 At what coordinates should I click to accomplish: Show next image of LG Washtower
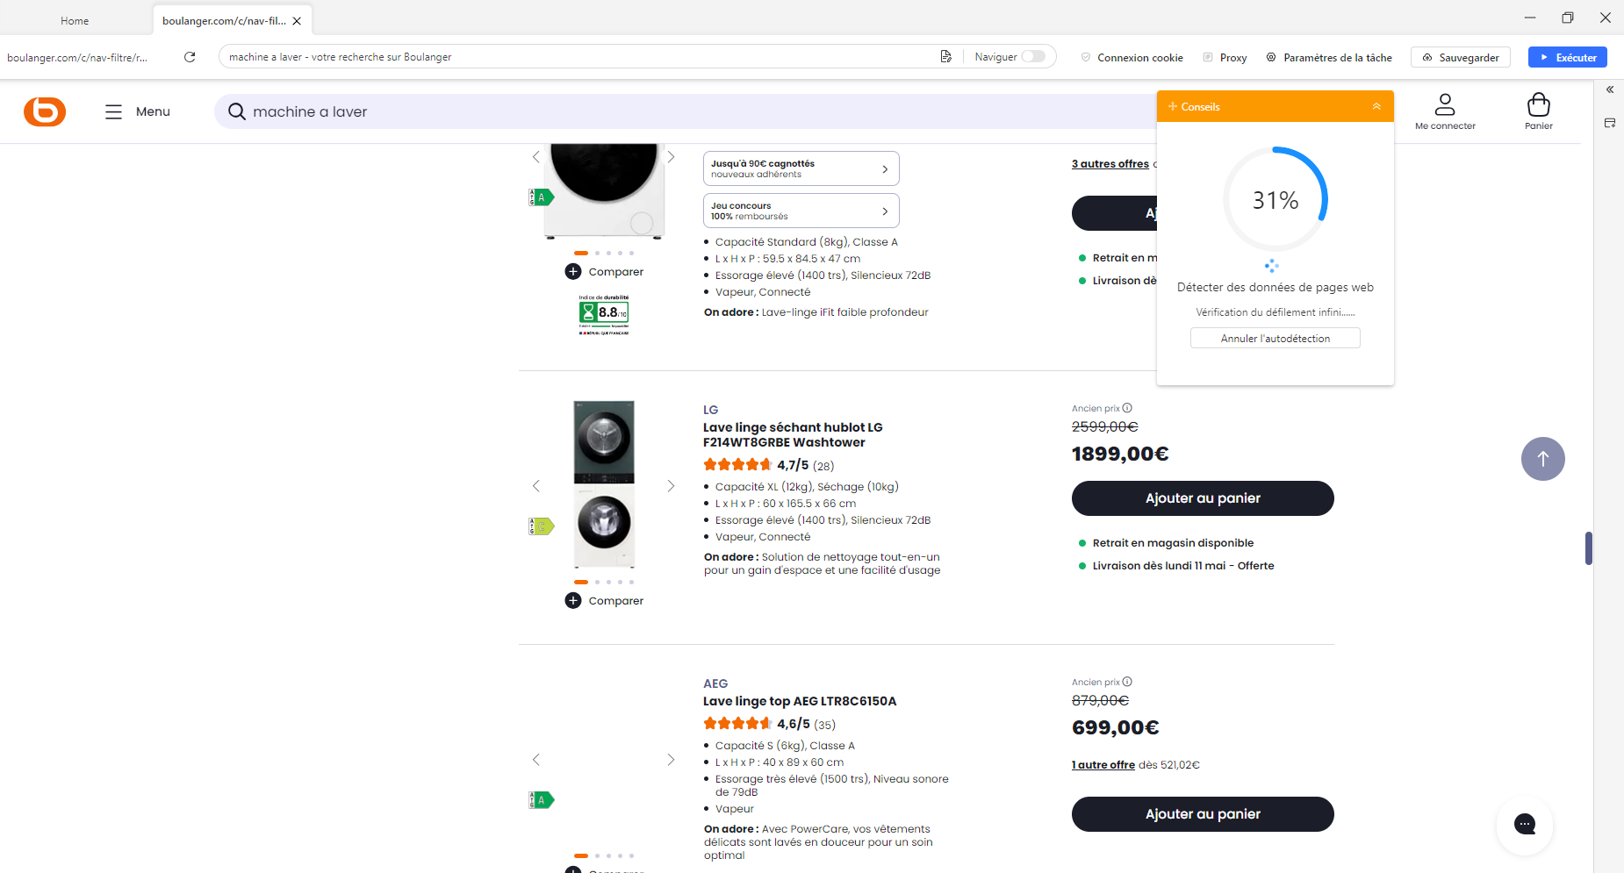coord(671,486)
